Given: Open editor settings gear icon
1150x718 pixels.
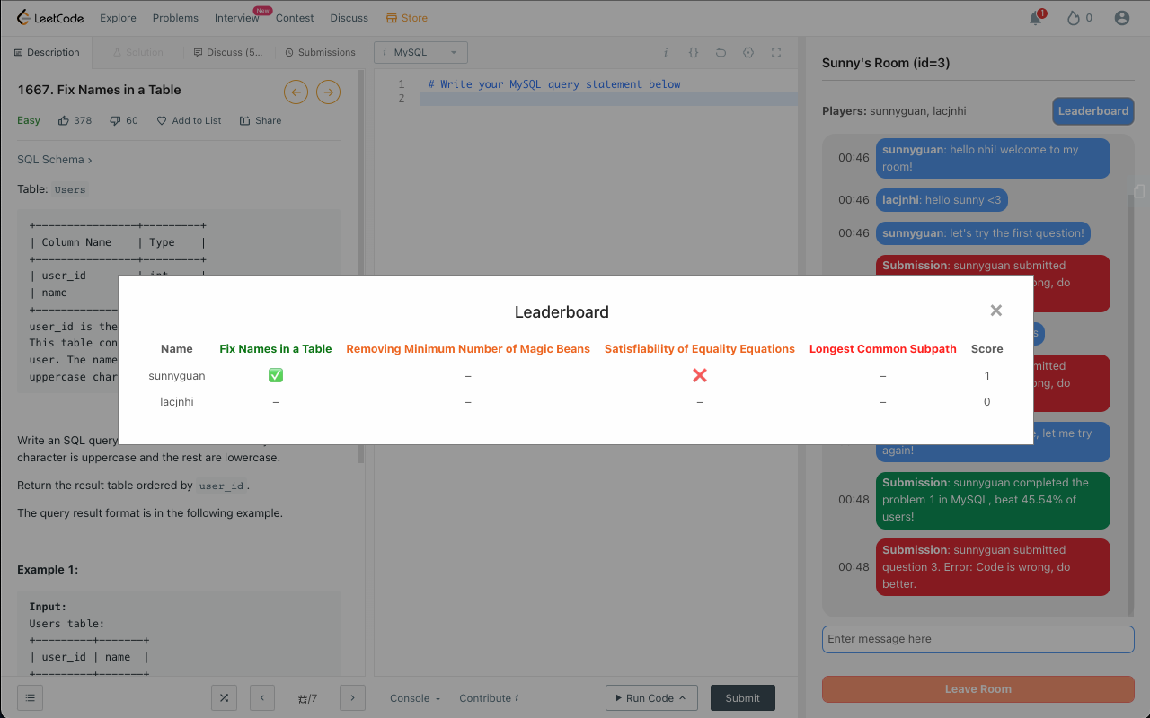Looking at the screenshot, I should [748, 52].
